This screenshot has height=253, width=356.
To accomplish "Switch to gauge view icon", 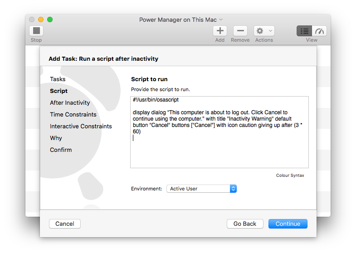I will (x=320, y=31).
